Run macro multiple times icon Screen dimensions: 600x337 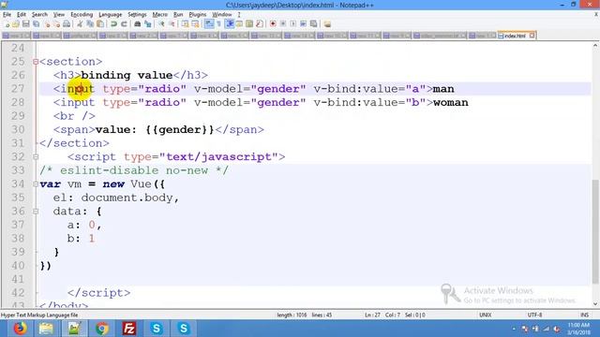(303, 24)
